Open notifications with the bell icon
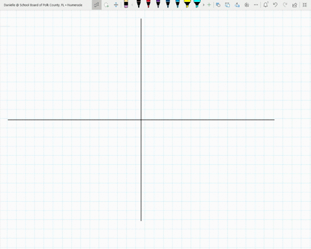 click(x=266, y=5)
